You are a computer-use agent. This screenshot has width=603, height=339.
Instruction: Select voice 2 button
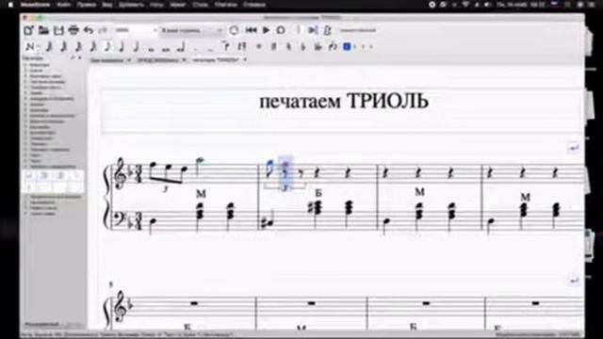coord(354,46)
